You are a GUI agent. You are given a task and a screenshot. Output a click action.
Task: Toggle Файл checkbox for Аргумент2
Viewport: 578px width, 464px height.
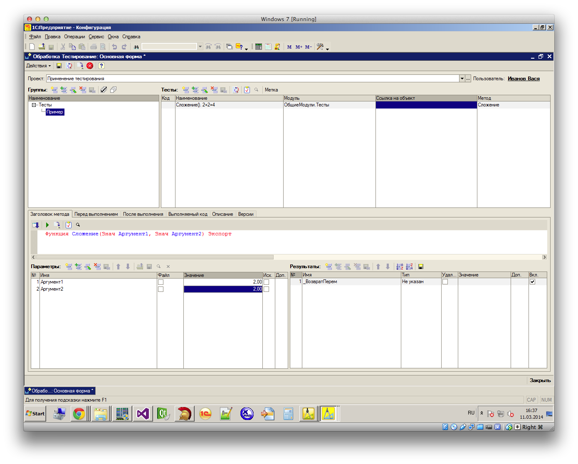tap(161, 289)
